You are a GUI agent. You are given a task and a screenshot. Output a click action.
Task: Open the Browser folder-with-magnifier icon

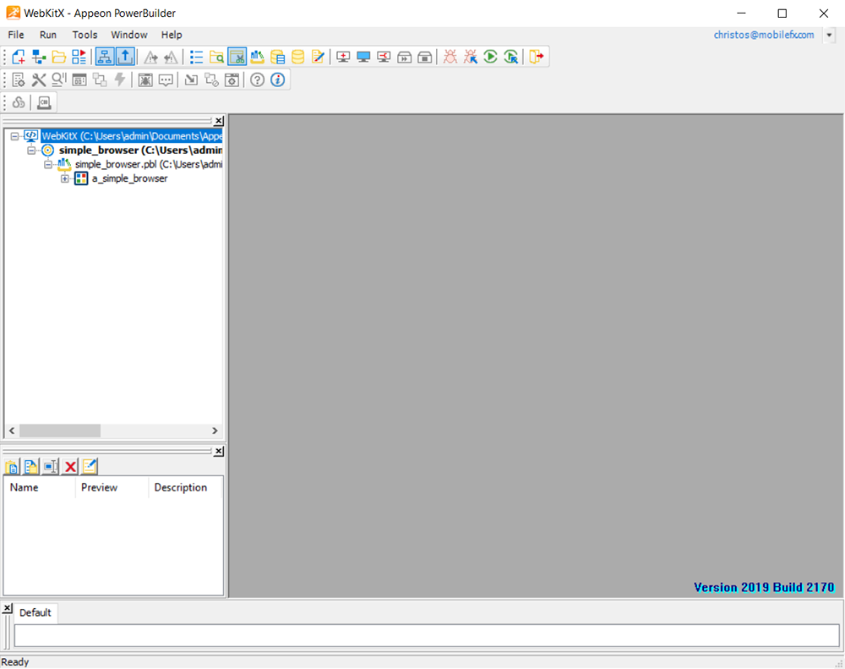[216, 57]
